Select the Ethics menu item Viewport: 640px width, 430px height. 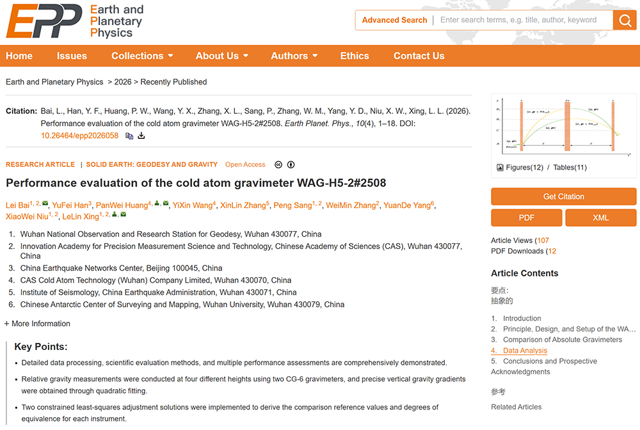click(x=355, y=56)
